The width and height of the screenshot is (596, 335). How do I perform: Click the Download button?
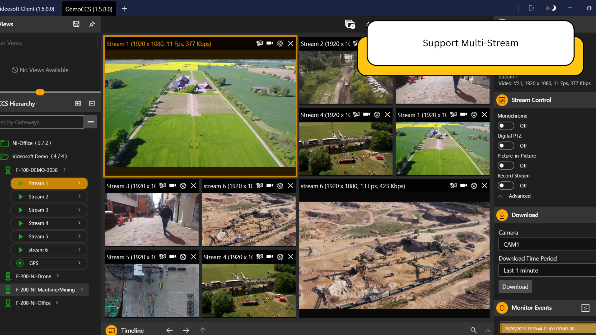(x=515, y=287)
